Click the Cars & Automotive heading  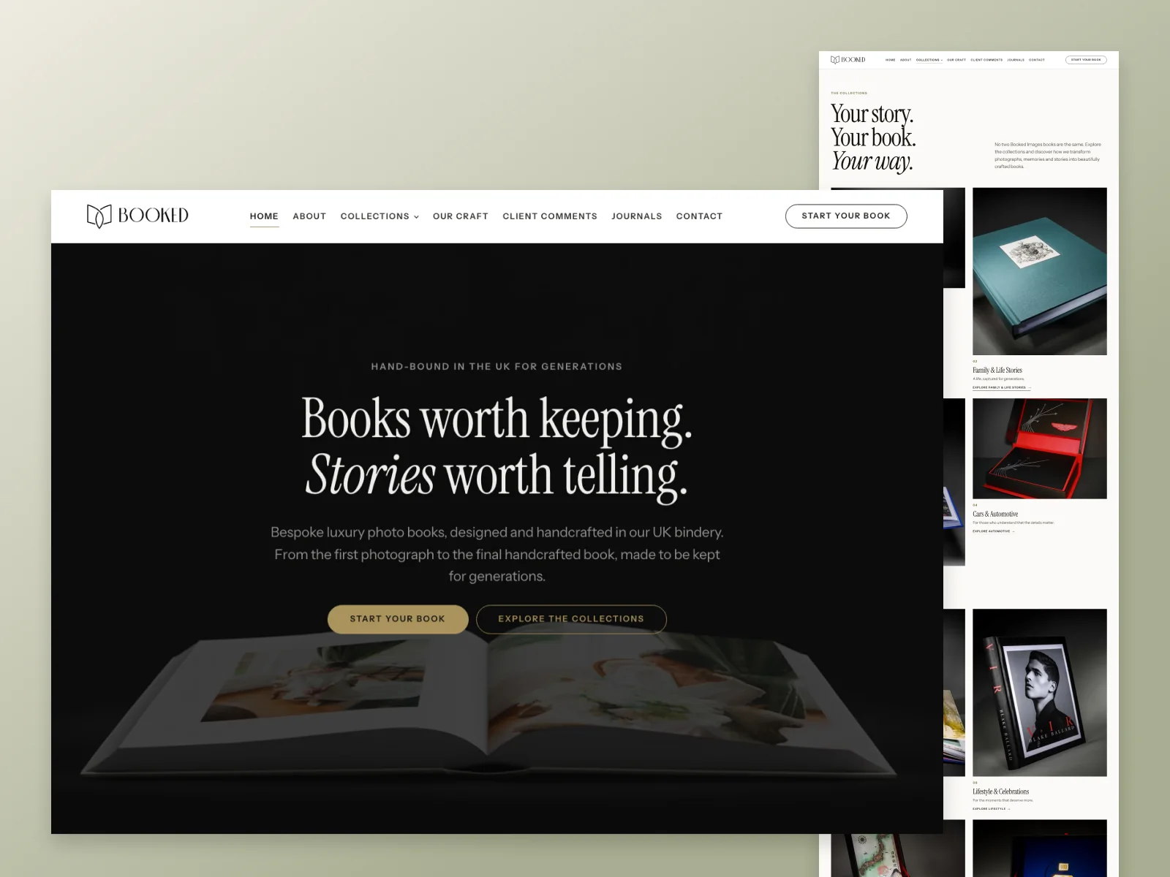click(x=995, y=515)
